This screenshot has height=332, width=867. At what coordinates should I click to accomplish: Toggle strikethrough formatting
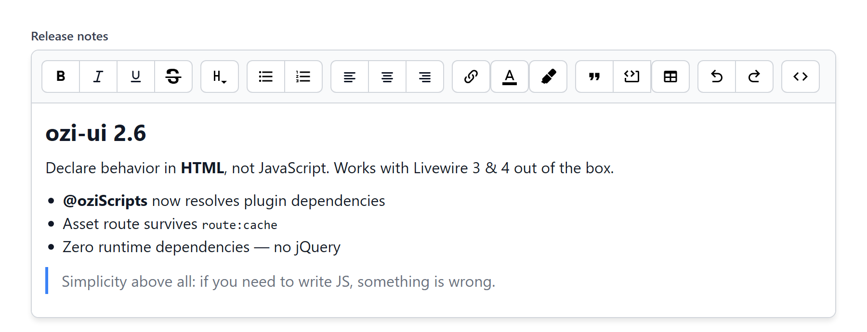[173, 77]
